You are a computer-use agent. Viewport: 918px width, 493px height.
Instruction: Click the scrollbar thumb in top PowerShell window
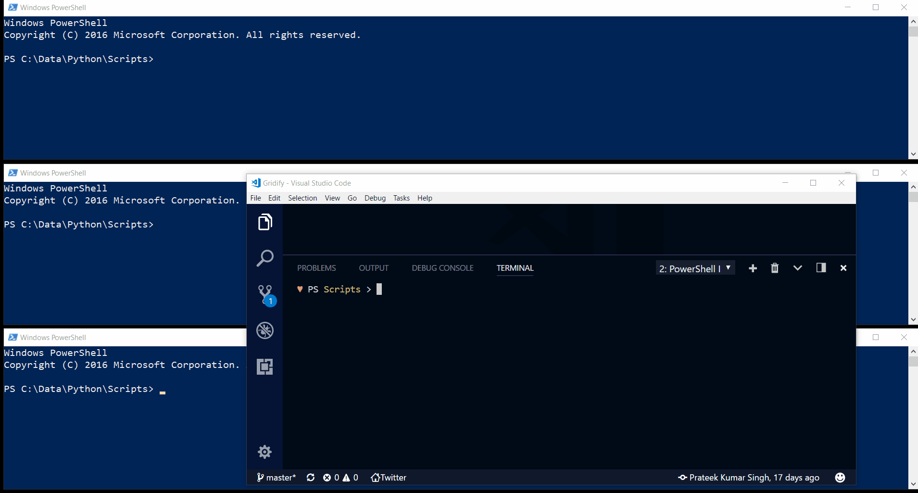click(x=913, y=32)
